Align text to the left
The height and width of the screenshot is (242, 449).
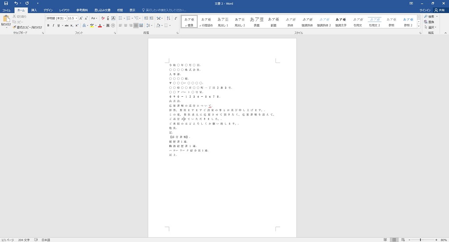coord(120,26)
